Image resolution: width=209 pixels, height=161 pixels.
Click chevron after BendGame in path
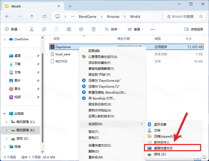point(102,17)
